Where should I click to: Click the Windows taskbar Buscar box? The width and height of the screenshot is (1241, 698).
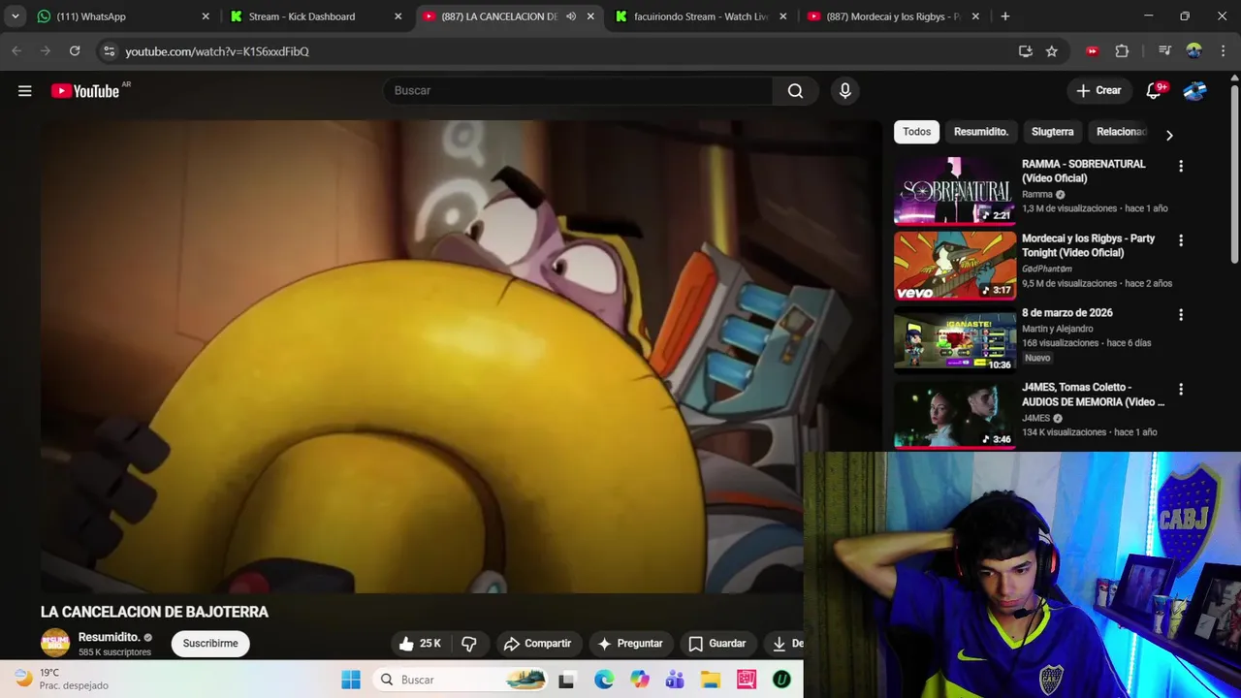click(461, 680)
